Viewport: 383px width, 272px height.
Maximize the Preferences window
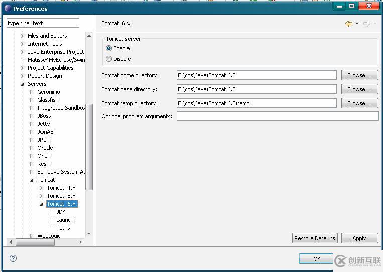(352, 6)
